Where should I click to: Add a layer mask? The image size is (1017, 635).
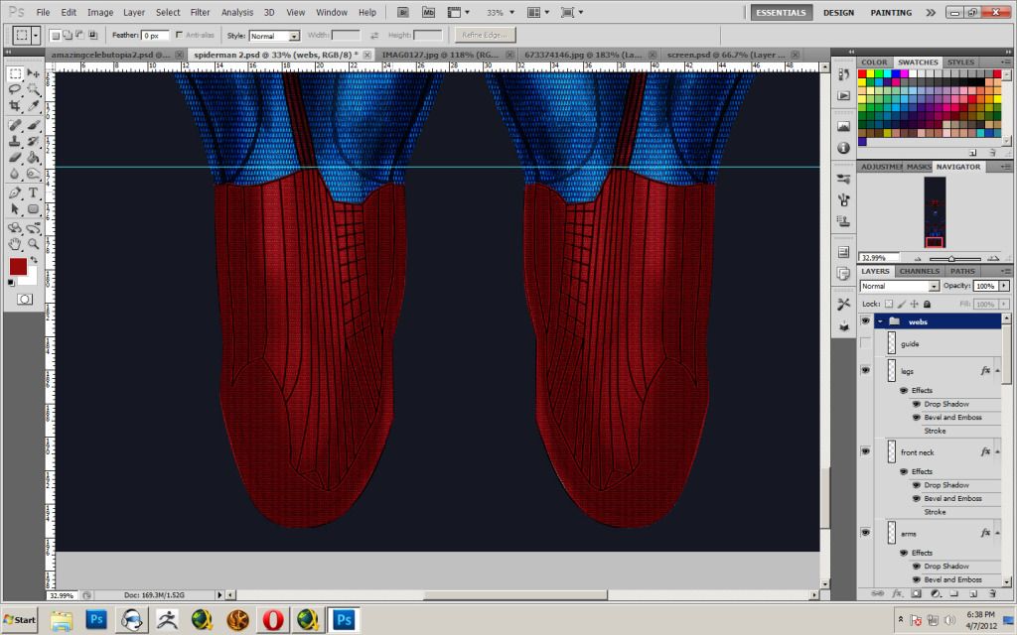point(916,593)
